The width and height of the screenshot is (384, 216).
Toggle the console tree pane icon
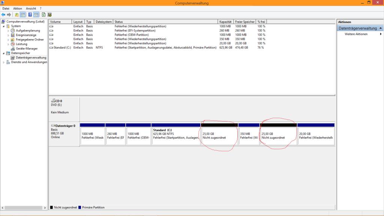point(22,15)
